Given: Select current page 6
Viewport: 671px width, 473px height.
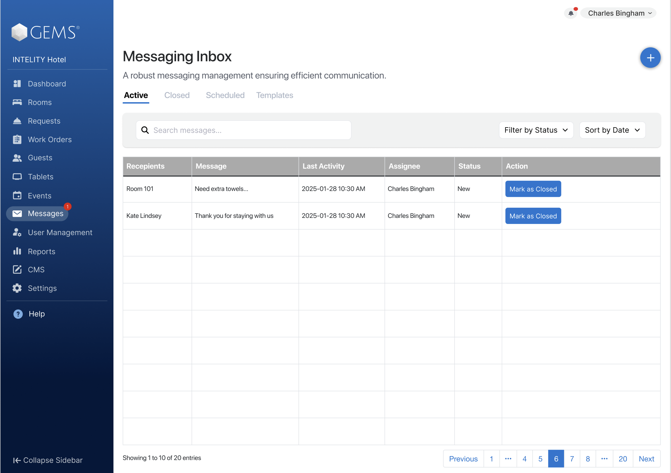Looking at the screenshot, I should [x=556, y=459].
